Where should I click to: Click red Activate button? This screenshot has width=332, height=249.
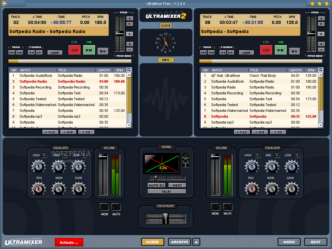tap(69, 243)
